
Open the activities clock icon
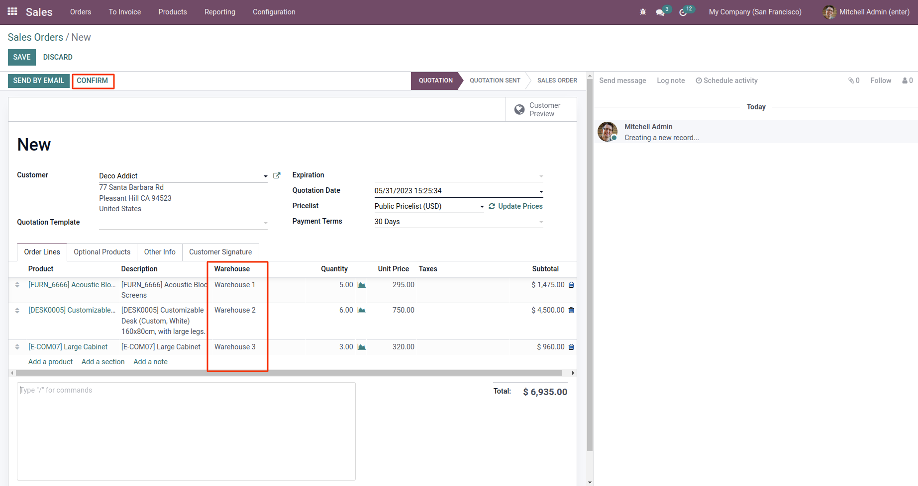[x=683, y=12]
